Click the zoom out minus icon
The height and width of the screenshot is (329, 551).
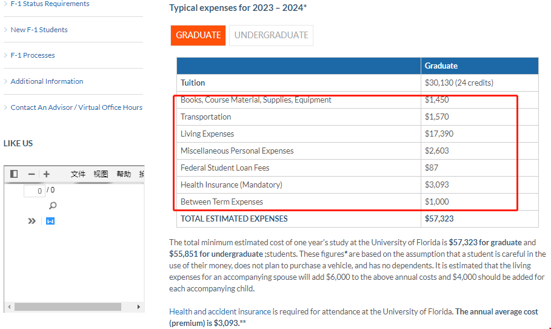tap(32, 174)
